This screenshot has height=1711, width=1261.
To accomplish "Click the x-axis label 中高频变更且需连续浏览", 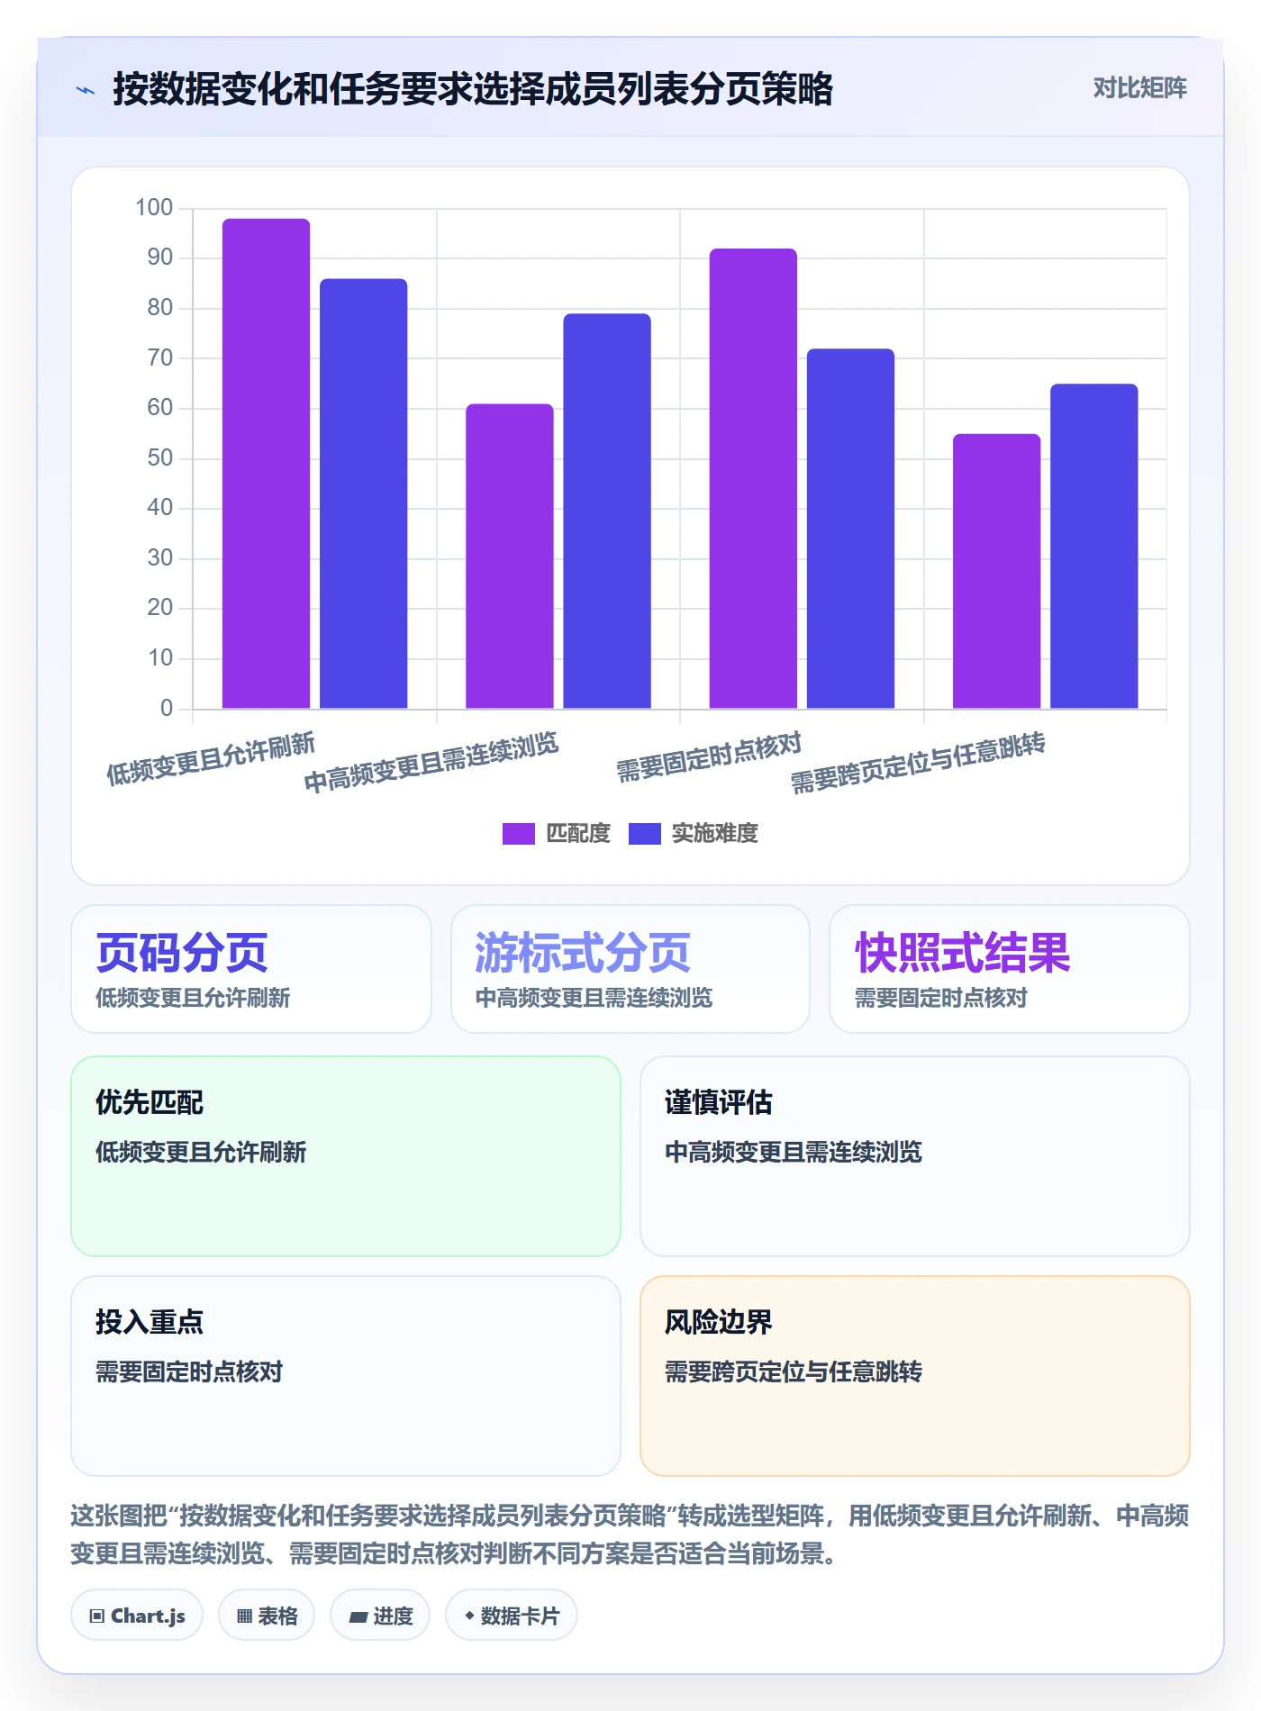I will coord(431,763).
